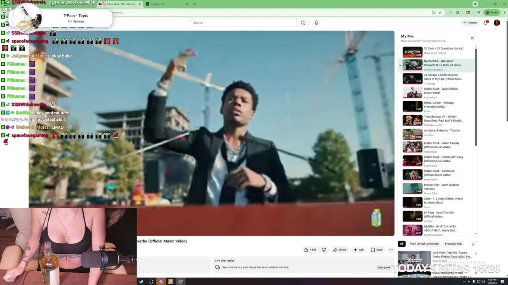Select the Freestyle Rap filter chip
The image size is (508, 285).
point(453,244)
